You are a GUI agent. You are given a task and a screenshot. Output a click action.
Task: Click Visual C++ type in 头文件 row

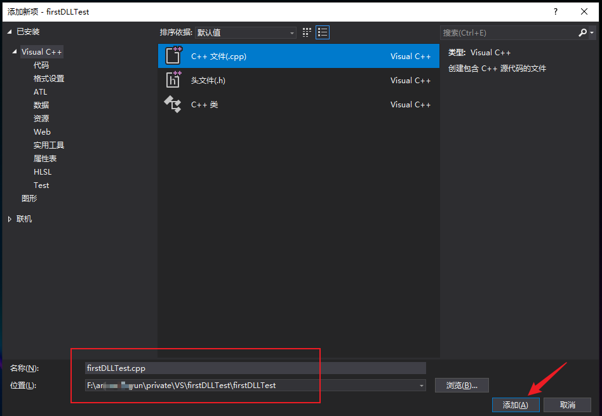click(410, 80)
